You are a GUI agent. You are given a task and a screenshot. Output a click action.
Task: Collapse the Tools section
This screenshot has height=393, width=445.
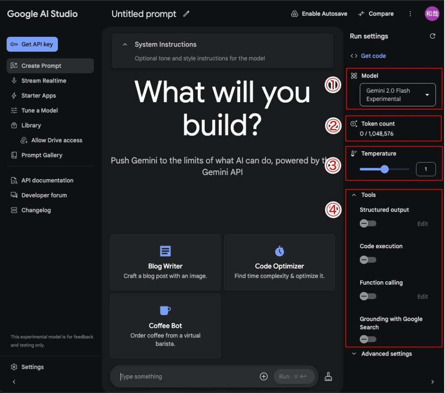354,195
